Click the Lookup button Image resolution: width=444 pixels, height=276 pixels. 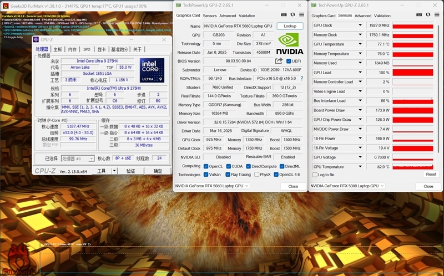coord(290,26)
